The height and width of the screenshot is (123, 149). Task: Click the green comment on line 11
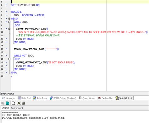[x=38, y=35]
